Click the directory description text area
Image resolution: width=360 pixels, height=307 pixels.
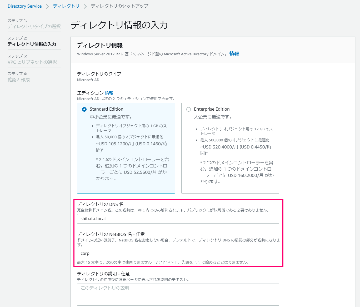(x=178, y=294)
